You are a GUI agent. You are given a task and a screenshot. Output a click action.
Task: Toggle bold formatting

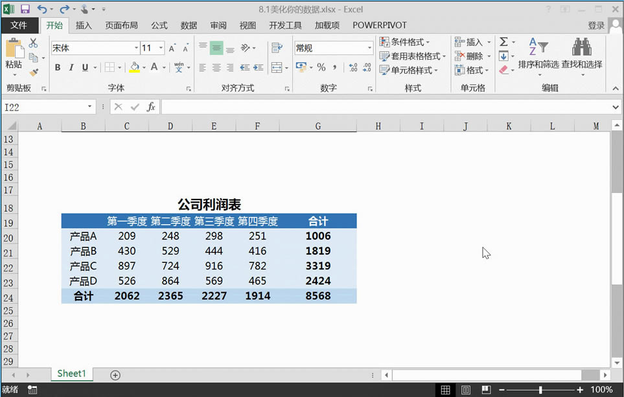[x=58, y=67]
